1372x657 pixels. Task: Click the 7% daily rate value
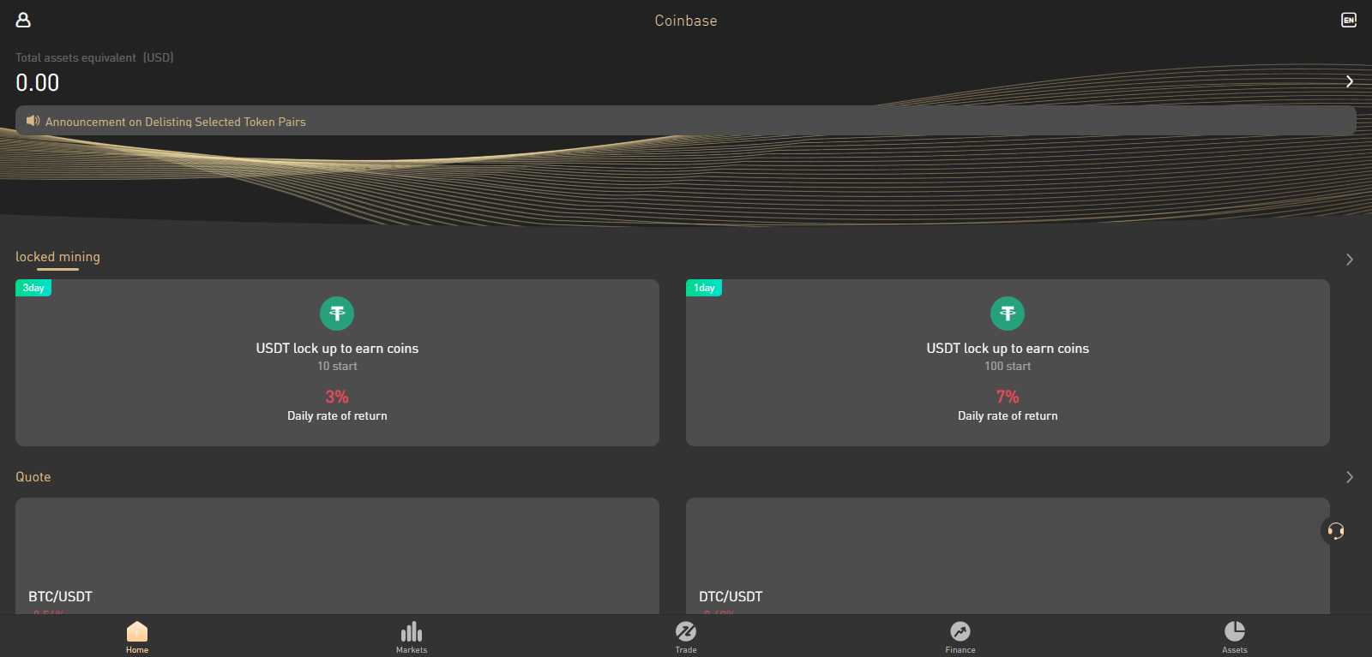pyautogui.click(x=1008, y=397)
